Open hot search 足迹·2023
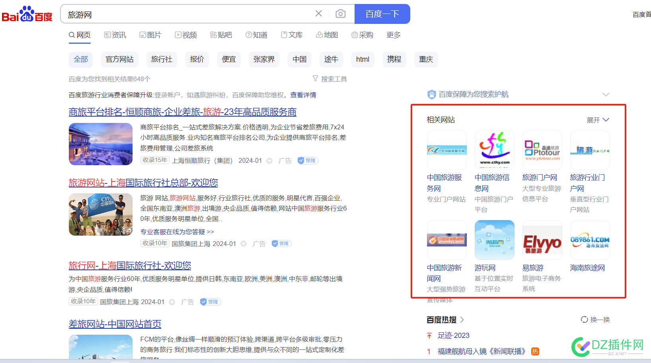The width and height of the screenshot is (651, 363). point(454,336)
